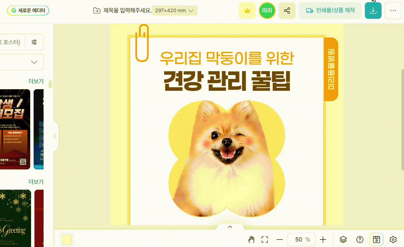Click the 인쇄물/상품 제작 button
The image size is (404, 247).
pyautogui.click(x=330, y=11)
